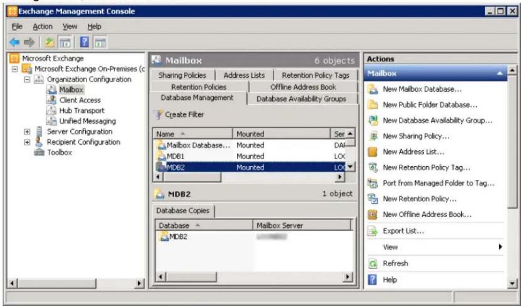The height and width of the screenshot is (306, 521).
Task: Switch to the Retention Policy Tags tab
Action: click(x=316, y=75)
